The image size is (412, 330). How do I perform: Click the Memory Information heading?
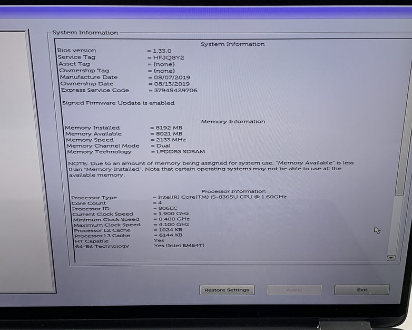pyautogui.click(x=233, y=121)
